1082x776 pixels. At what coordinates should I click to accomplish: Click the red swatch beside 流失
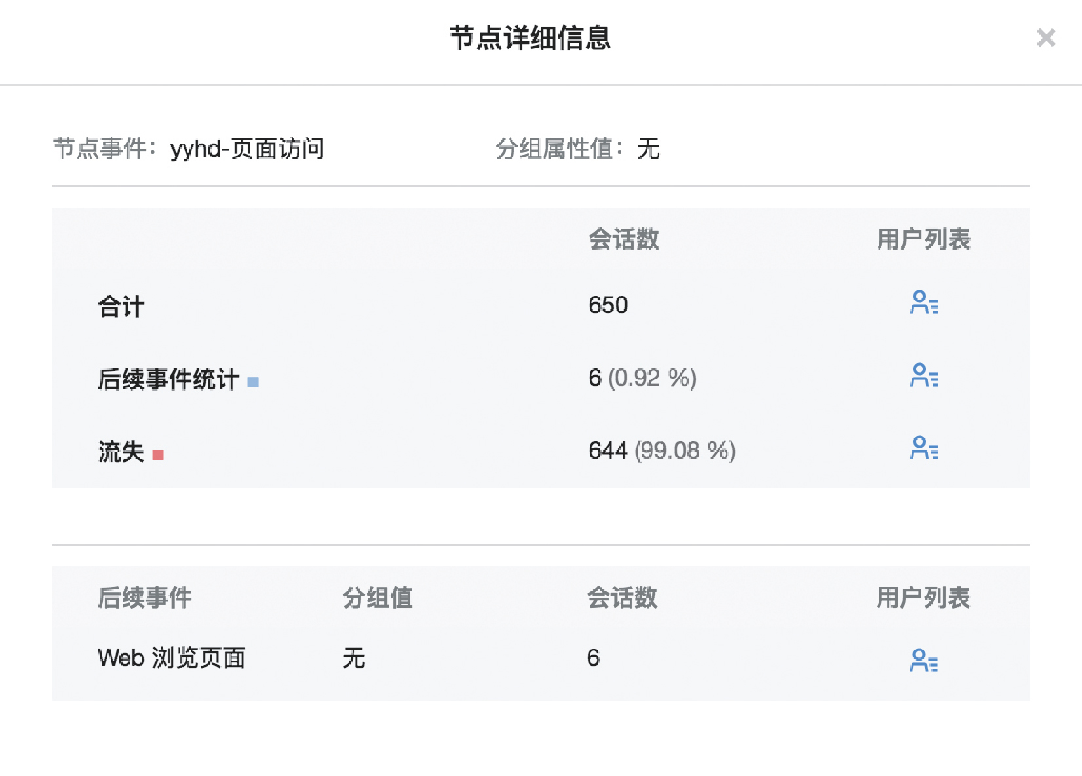click(158, 454)
